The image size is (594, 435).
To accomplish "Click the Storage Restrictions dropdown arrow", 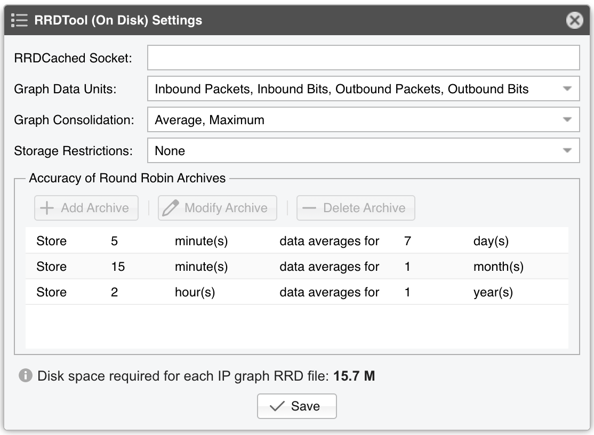I will click(x=567, y=150).
